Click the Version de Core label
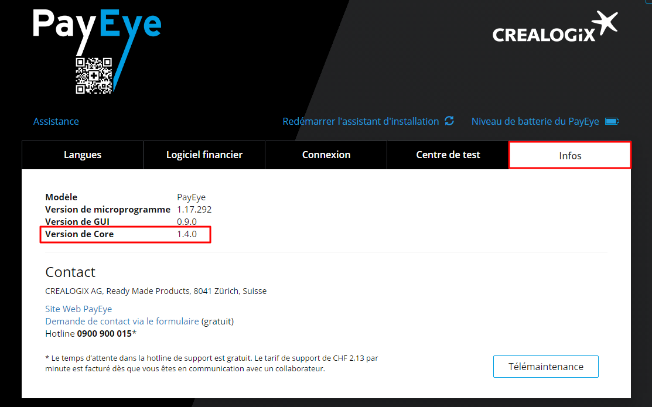This screenshot has width=652, height=407. [80, 234]
